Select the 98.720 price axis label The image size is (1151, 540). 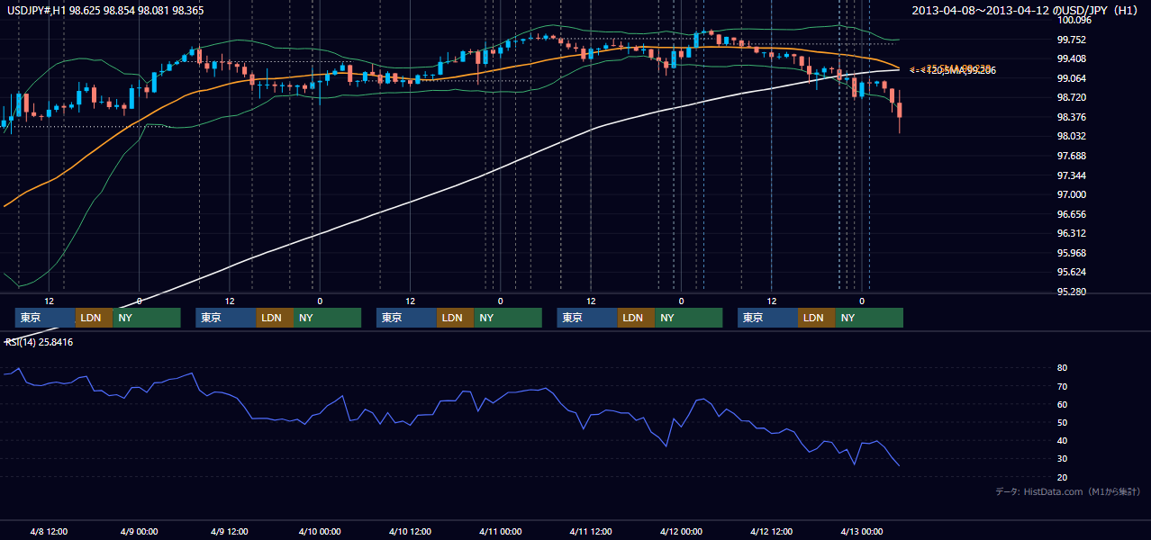1073,97
